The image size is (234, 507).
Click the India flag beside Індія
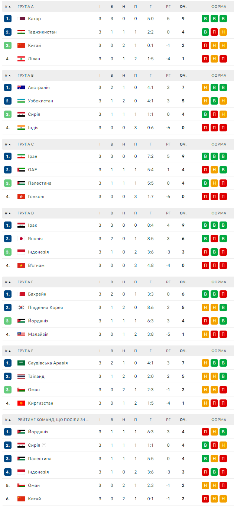[x=21, y=128]
